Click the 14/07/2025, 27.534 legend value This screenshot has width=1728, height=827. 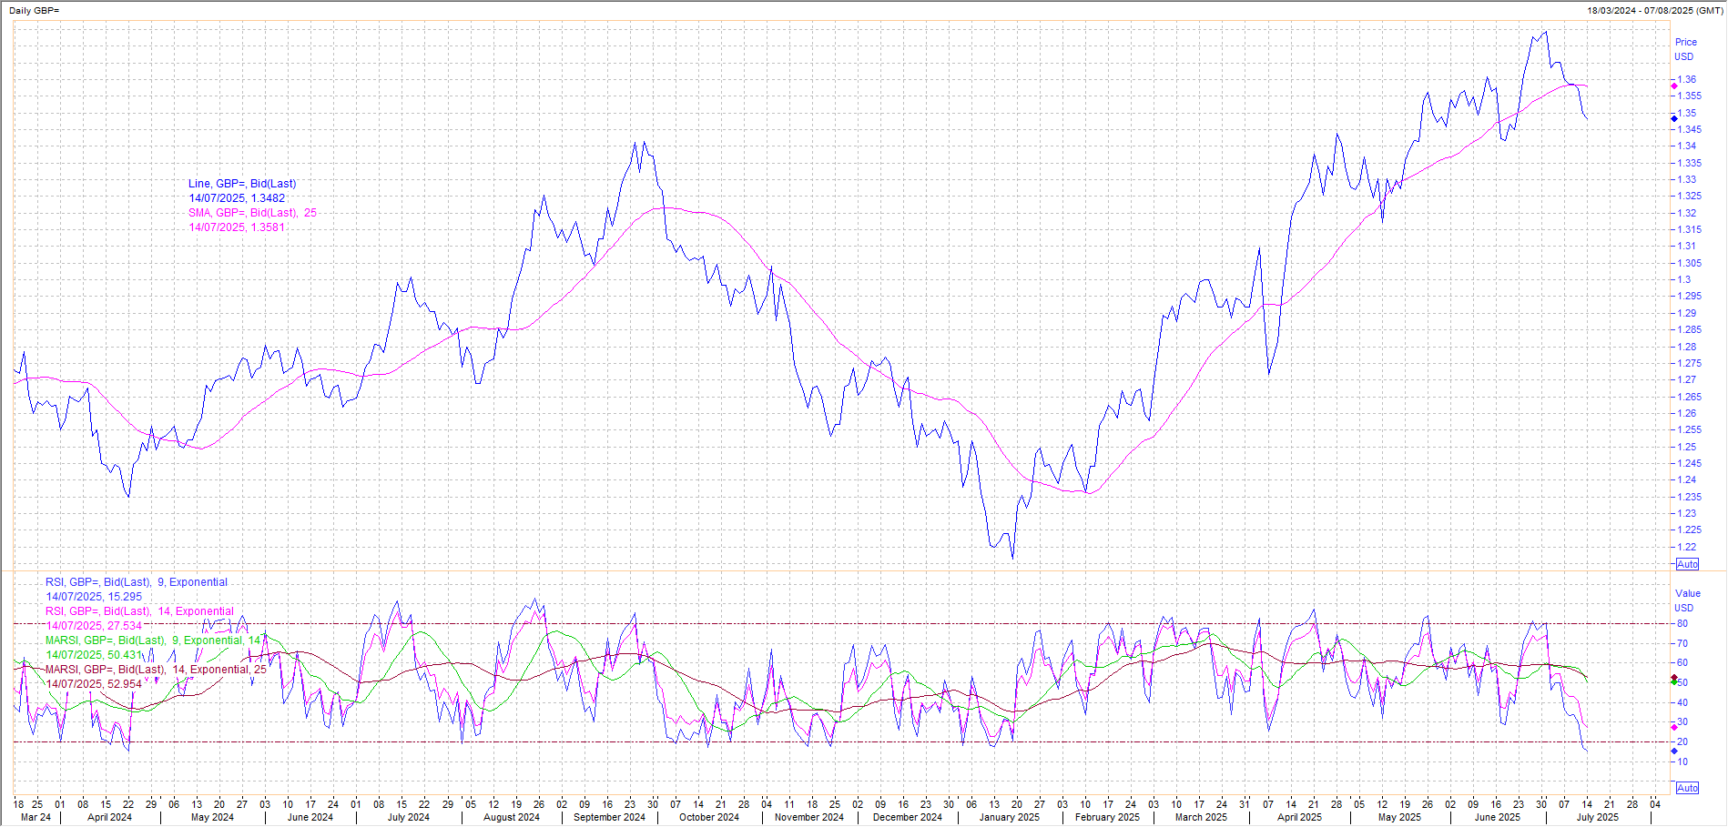[x=94, y=626]
